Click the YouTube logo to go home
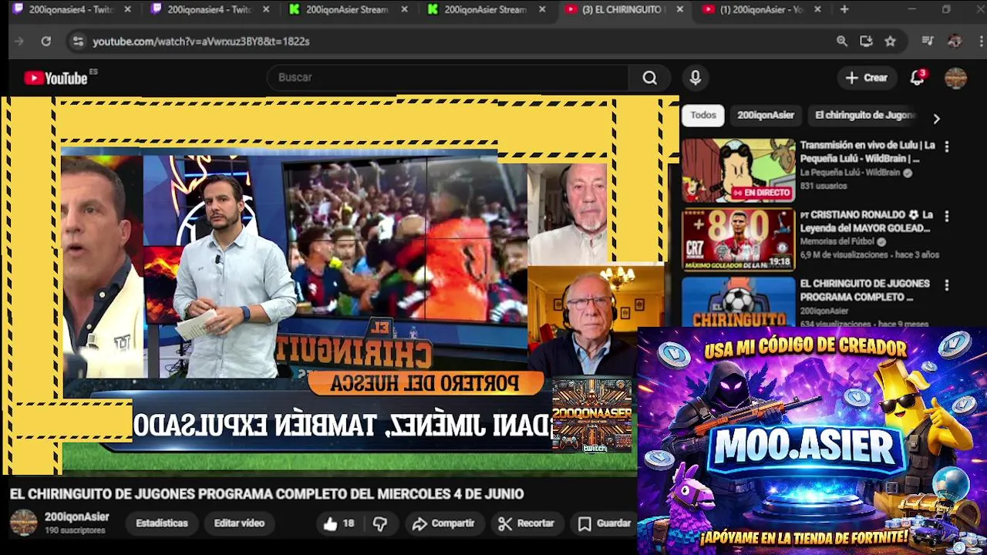The width and height of the screenshot is (987, 555). pos(56,78)
